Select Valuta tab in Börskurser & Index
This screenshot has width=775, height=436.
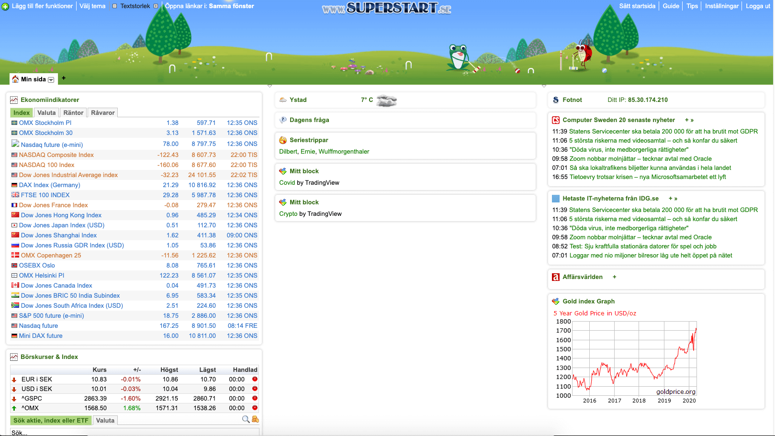105,421
